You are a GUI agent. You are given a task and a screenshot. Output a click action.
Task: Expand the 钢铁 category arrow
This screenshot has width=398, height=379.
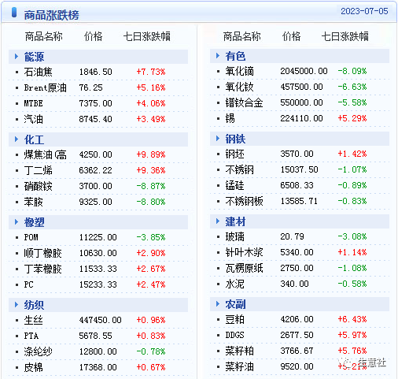tap(218, 139)
